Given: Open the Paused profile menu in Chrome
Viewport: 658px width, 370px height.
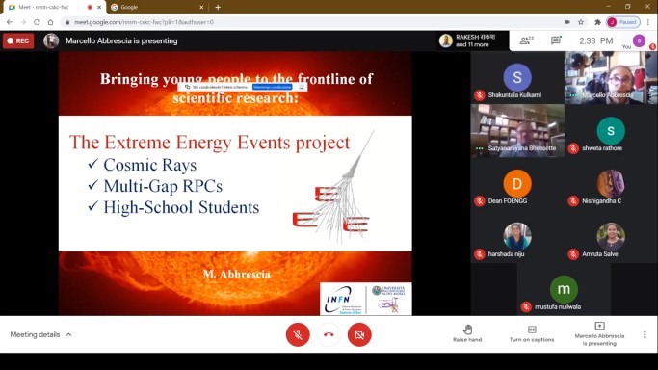Looking at the screenshot, I should pyautogui.click(x=623, y=22).
